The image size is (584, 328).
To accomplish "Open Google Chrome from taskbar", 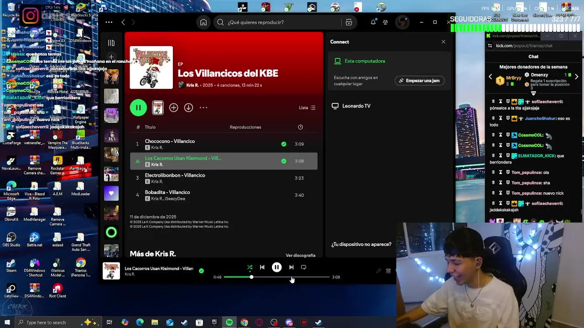I will pyautogui.click(x=244, y=323).
